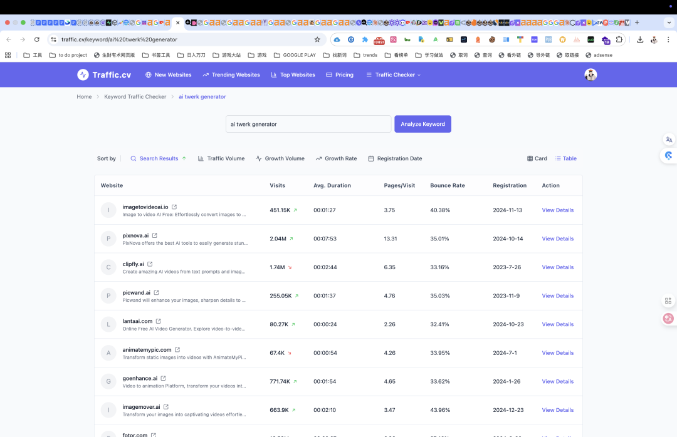Viewport: 677px width, 437px height.
Task: Open external link icon next to animatemypic.com
Action: (177, 350)
